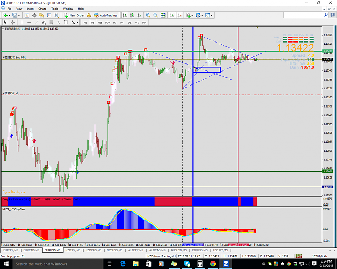This screenshot has height=269, width=337.
Task: Toggle Auto Scroll for the chart
Action: click(x=173, y=15)
